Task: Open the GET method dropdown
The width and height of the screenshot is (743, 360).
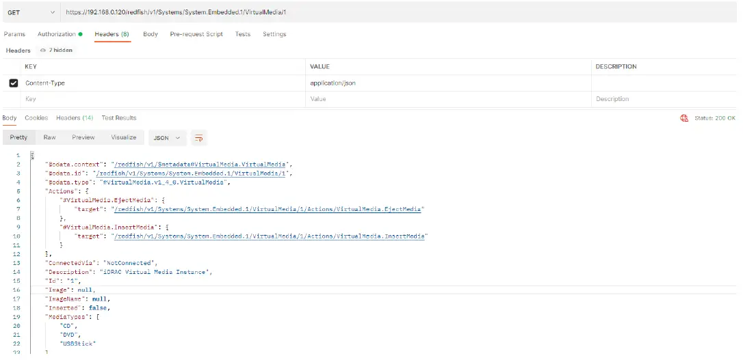Action: 31,12
